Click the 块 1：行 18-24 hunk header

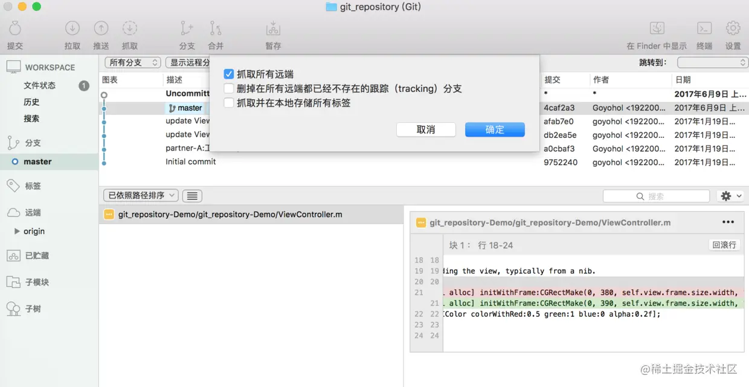click(x=481, y=245)
